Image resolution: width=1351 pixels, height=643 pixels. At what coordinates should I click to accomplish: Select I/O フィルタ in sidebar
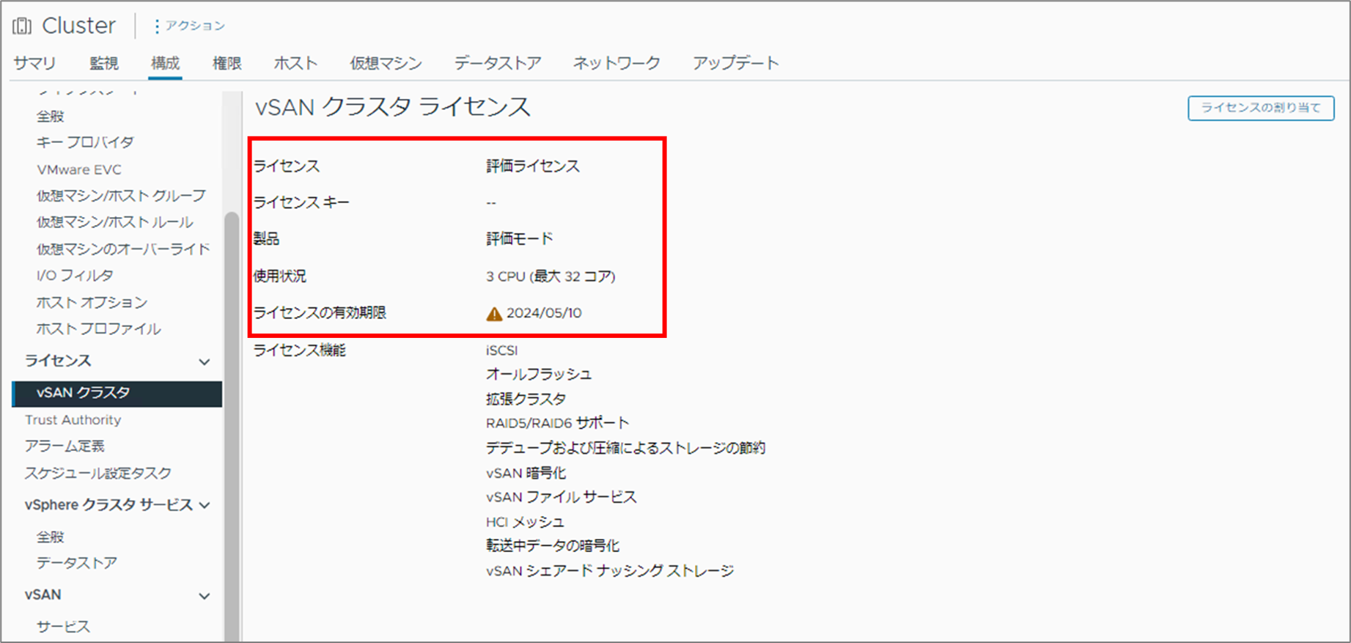point(75,276)
